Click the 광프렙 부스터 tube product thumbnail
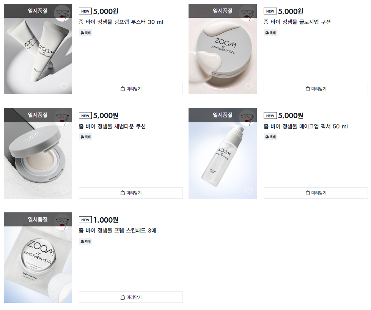 point(38,49)
